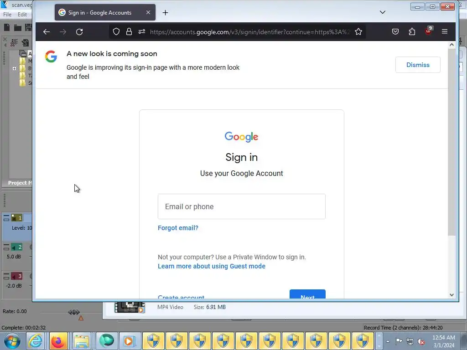Click the Complete: 00:02:32 status text
Image resolution: width=467 pixels, height=350 pixels.
coord(24,328)
